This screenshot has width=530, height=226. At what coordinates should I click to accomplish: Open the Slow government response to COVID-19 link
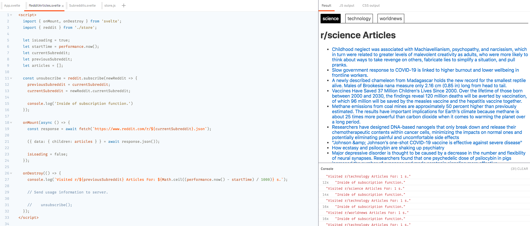(426, 73)
